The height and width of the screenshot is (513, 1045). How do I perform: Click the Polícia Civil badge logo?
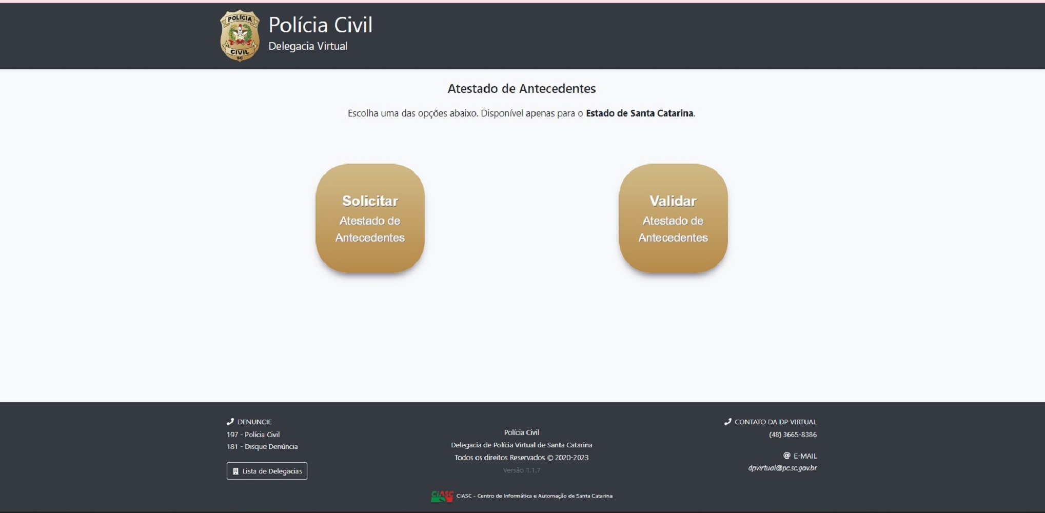[x=240, y=36]
